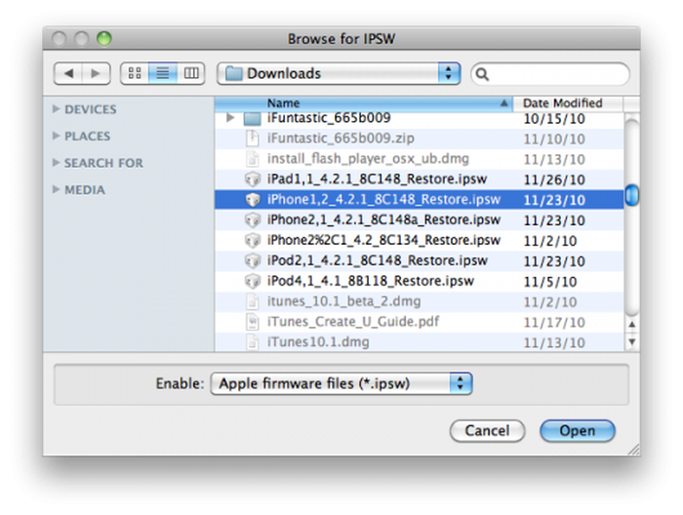Click in the search field
The image size is (683, 515).
pyautogui.click(x=556, y=73)
